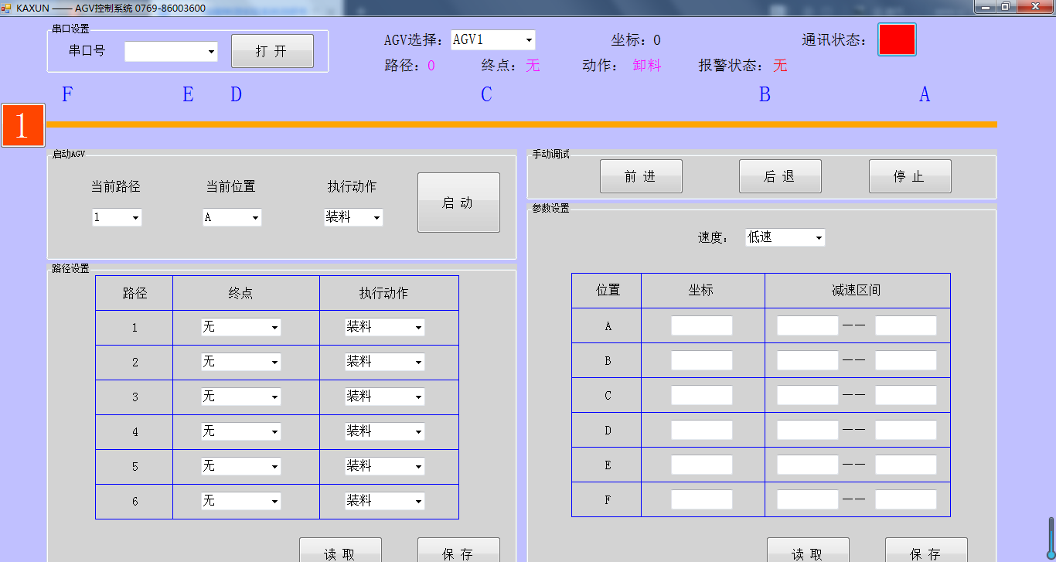Viewport: 1056px width, 562px height.
Task: Click the blue station label A on the track
Action: pyautogui.click(x=924, y=95)
